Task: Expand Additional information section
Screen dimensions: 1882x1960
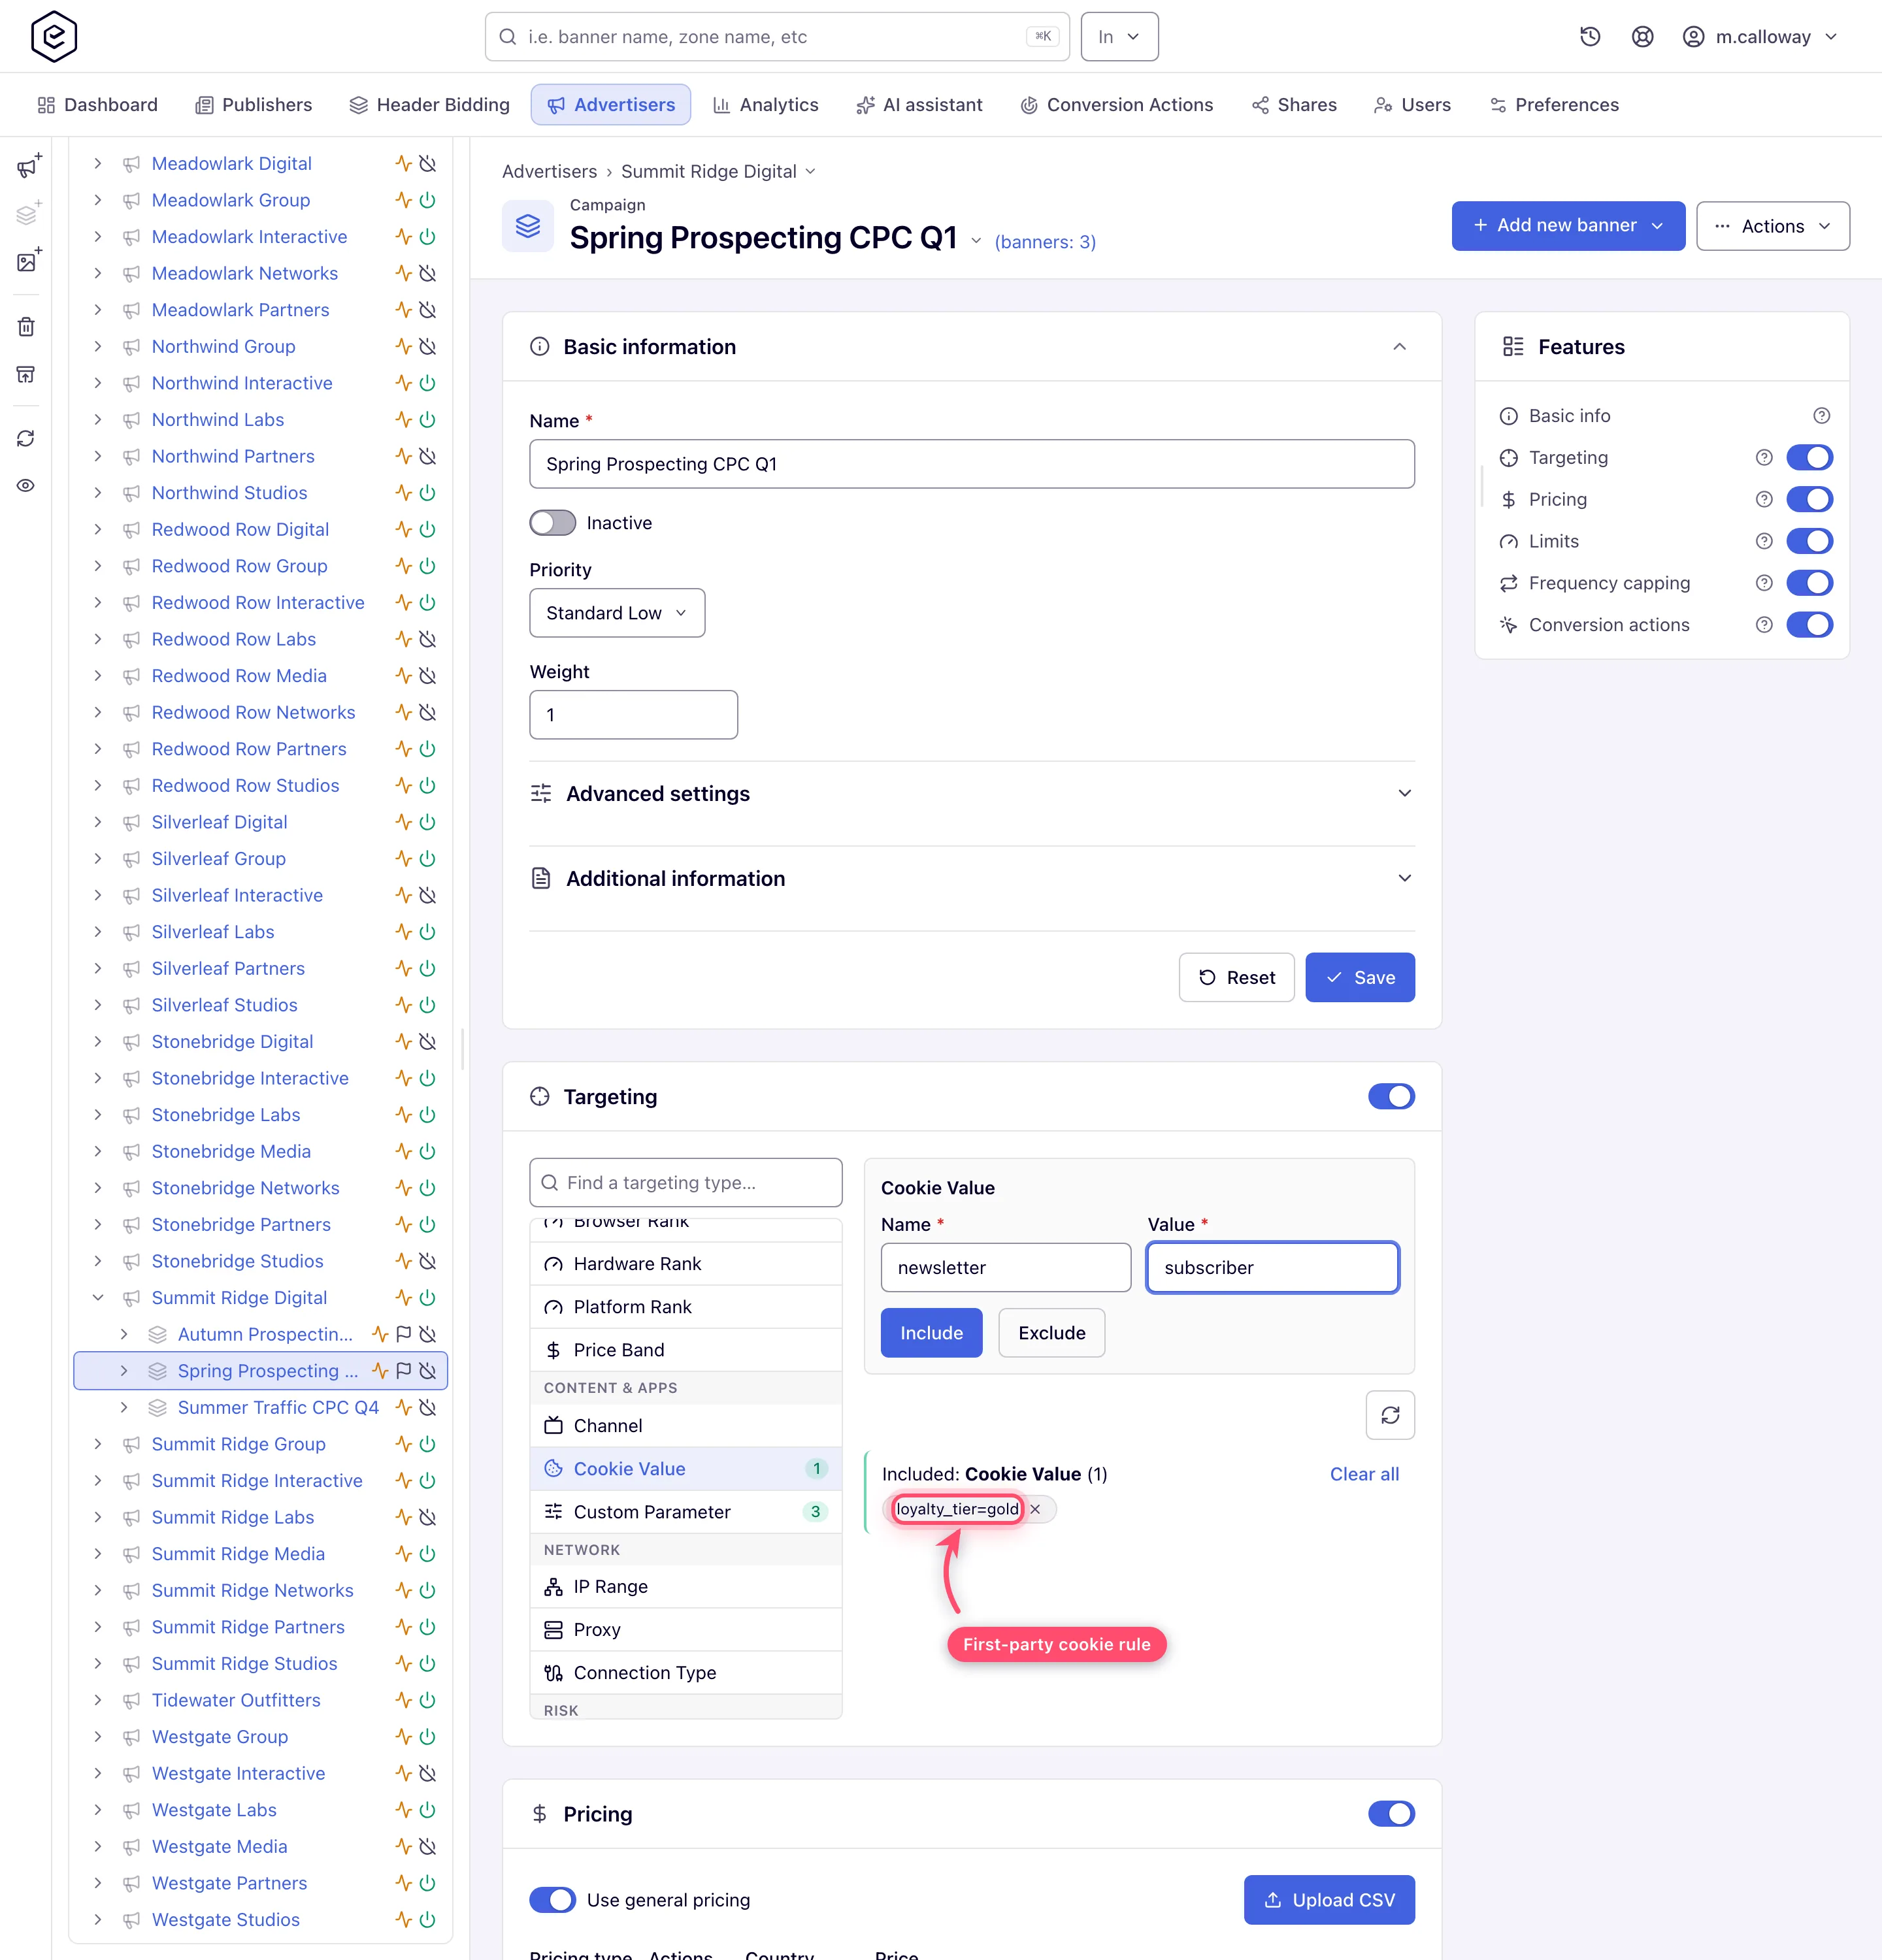Action: pyautogui.click(x=972, y=879)
